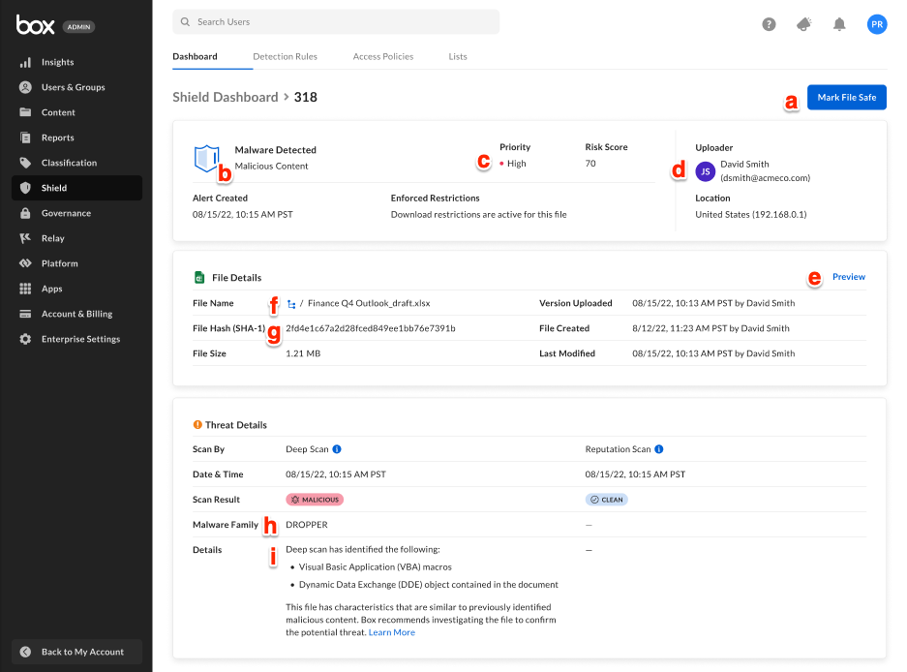Open the Lists tab
Image resolution: width=907 pixels, height=672 pixels.
(458, 57)
